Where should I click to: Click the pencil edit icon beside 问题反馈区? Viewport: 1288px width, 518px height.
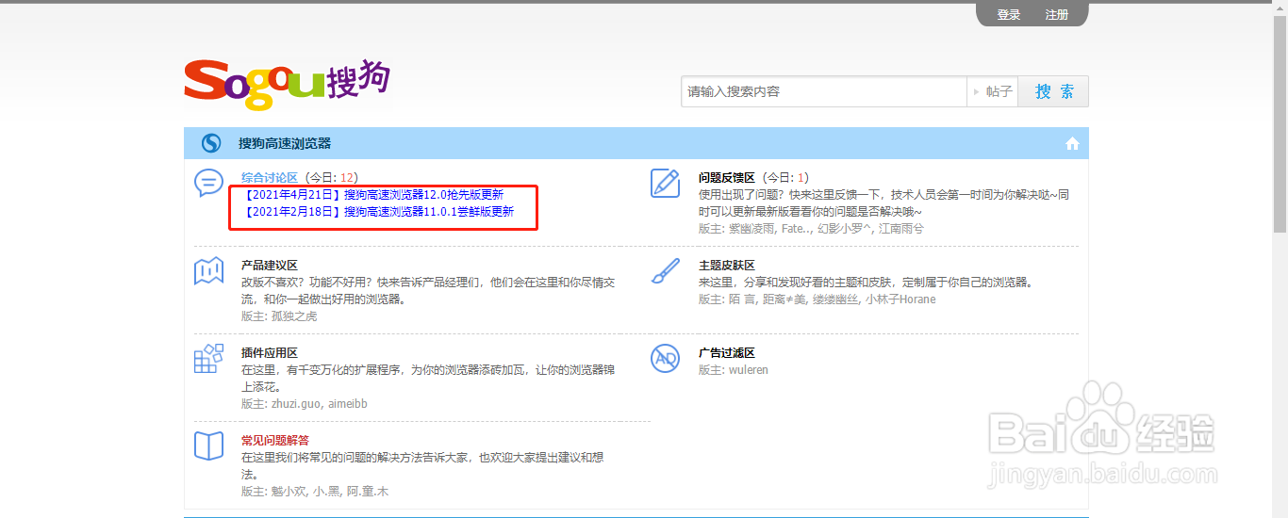(x=666, y=183)
